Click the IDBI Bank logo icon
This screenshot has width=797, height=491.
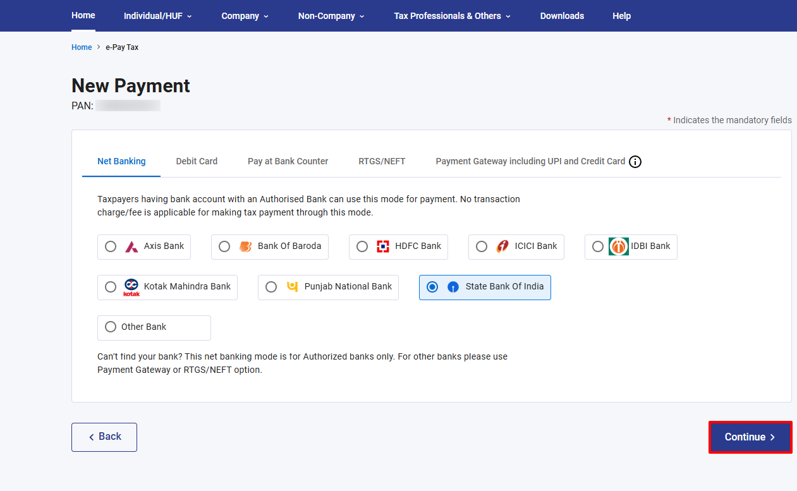pyautogui.click(x=619, y=246)
